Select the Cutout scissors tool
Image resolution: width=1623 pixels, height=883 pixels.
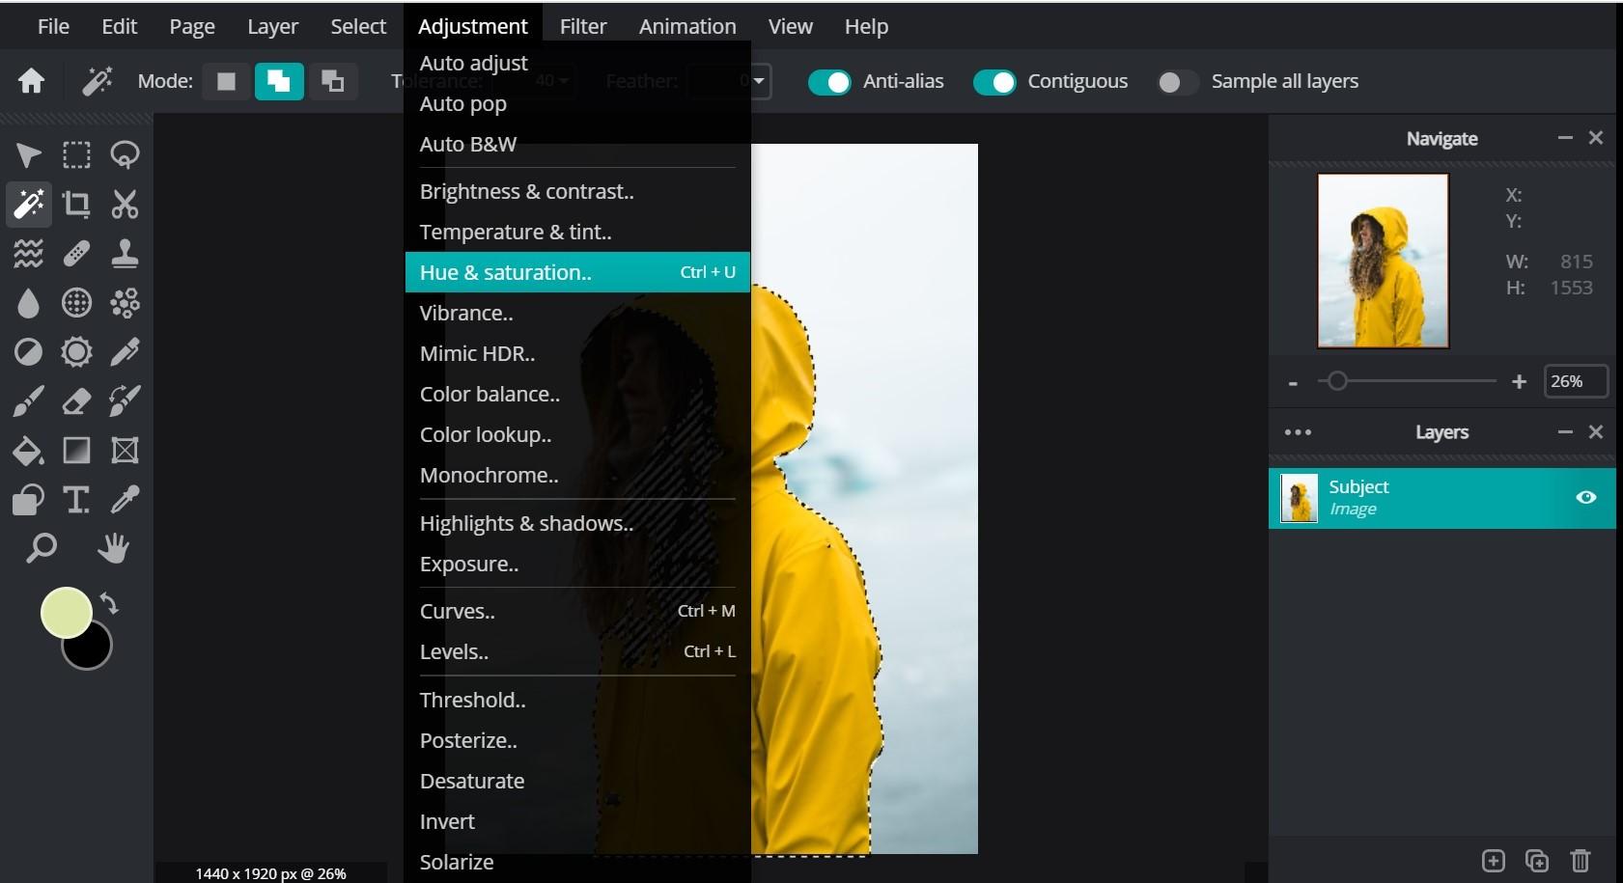click(x=125, y=205)
